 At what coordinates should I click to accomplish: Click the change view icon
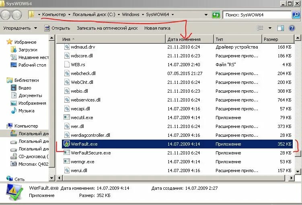(x=260, y=28)
